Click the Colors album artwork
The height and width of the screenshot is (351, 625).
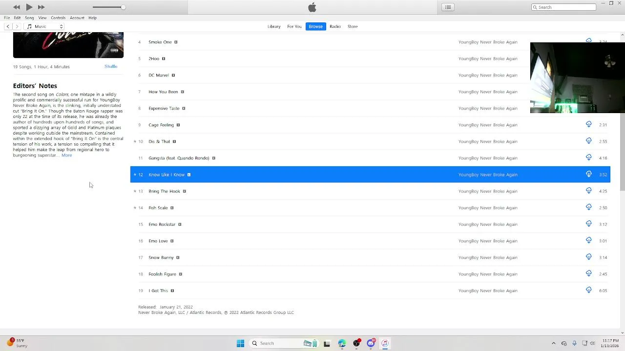click(x=68, y=45)
